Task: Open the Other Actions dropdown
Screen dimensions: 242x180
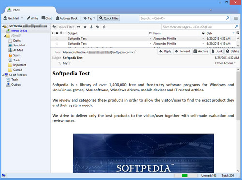Action: (x=225, y=63)
